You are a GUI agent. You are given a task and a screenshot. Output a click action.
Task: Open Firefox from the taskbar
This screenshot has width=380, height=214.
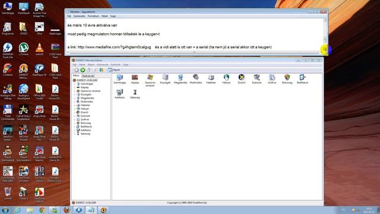click(x=66, y=210)
